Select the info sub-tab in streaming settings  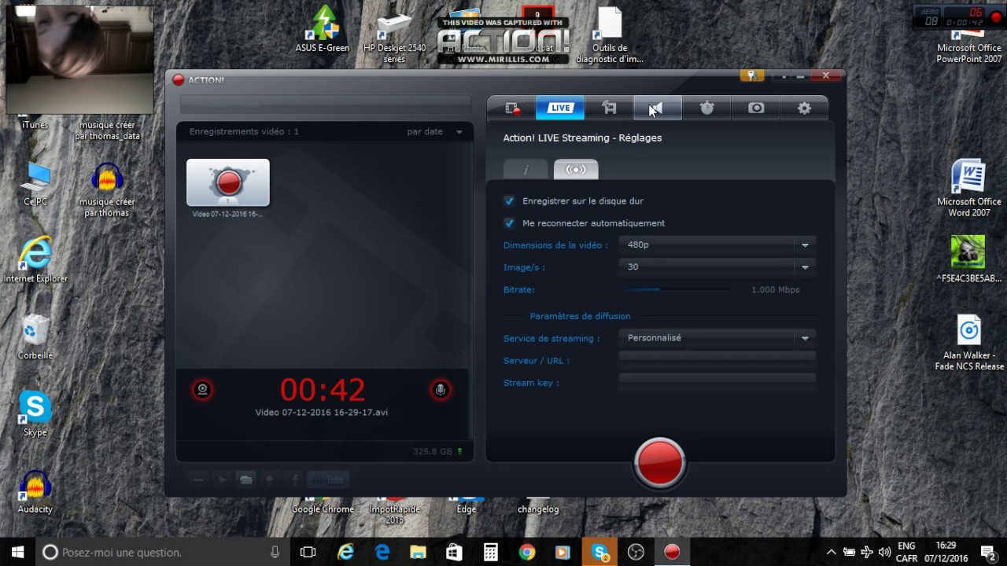(x=526, y=169)
